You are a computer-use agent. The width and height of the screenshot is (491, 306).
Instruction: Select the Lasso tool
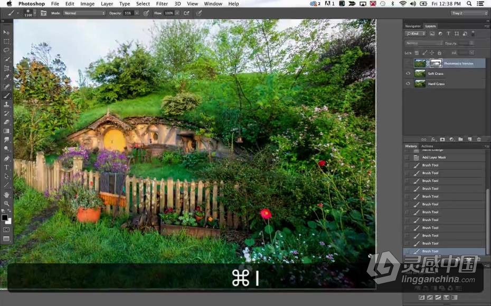click(x=6, y=50)
